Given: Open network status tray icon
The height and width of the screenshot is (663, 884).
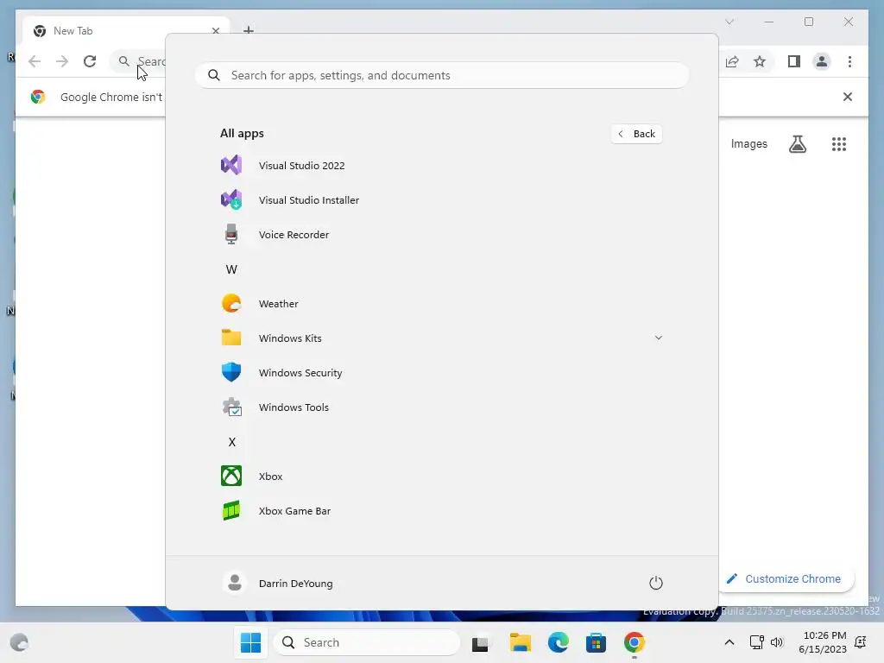Looking at the screenshot, I should coord(756,642).
